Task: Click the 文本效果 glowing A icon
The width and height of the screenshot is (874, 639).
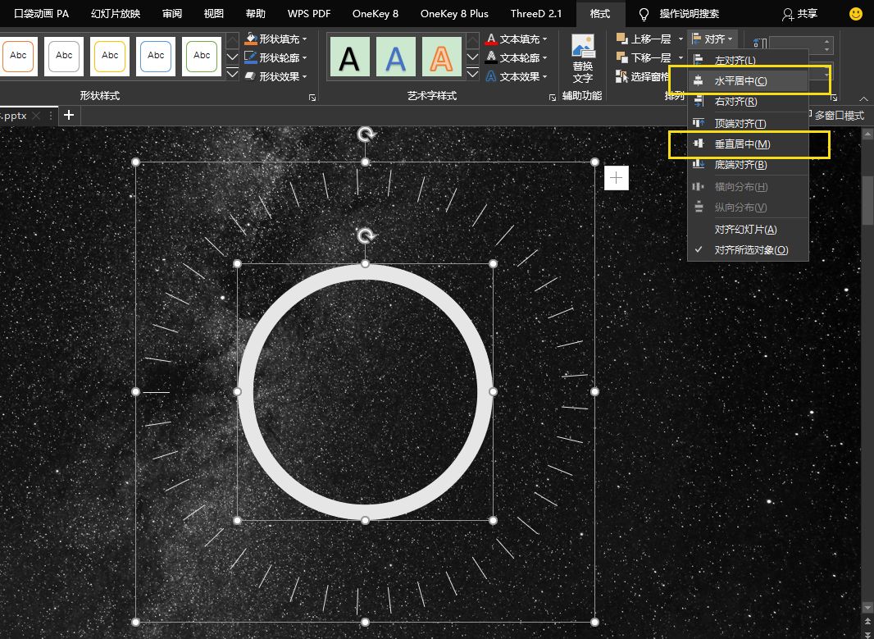Action: (491, 76)
